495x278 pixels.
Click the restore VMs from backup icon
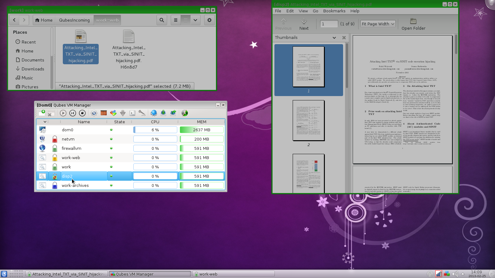(x=173, y=113)
